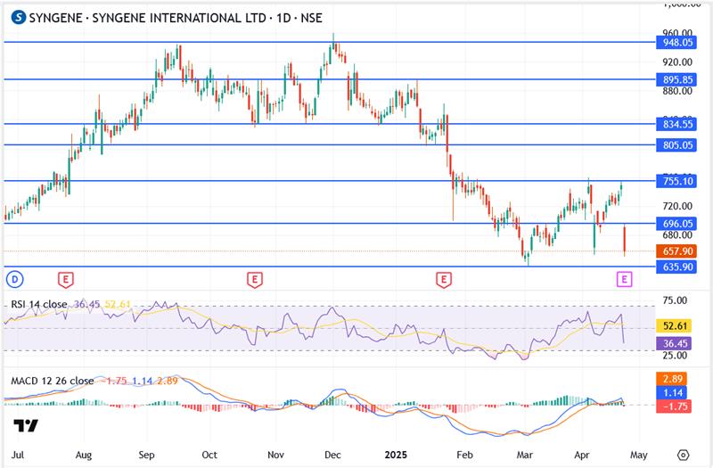This screenshot has width=713, height=468.
Task: Select the 635.90 support line price label
Action: [674, 266]
